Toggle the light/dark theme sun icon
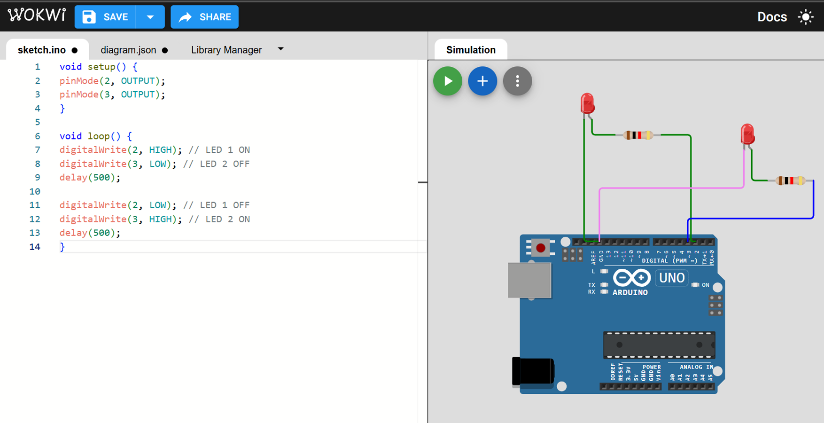Viewport: 824px width, 423px height. pyautogui.click(x=806, y=17)
